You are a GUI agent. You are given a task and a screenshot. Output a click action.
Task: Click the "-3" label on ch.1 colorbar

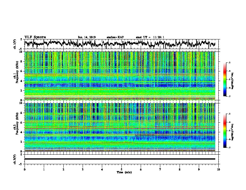pyautogui.click(x=229, y=63)
